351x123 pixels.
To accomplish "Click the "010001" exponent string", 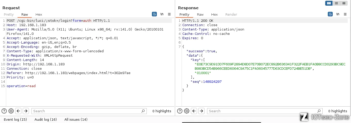I will tap(203, 73).
